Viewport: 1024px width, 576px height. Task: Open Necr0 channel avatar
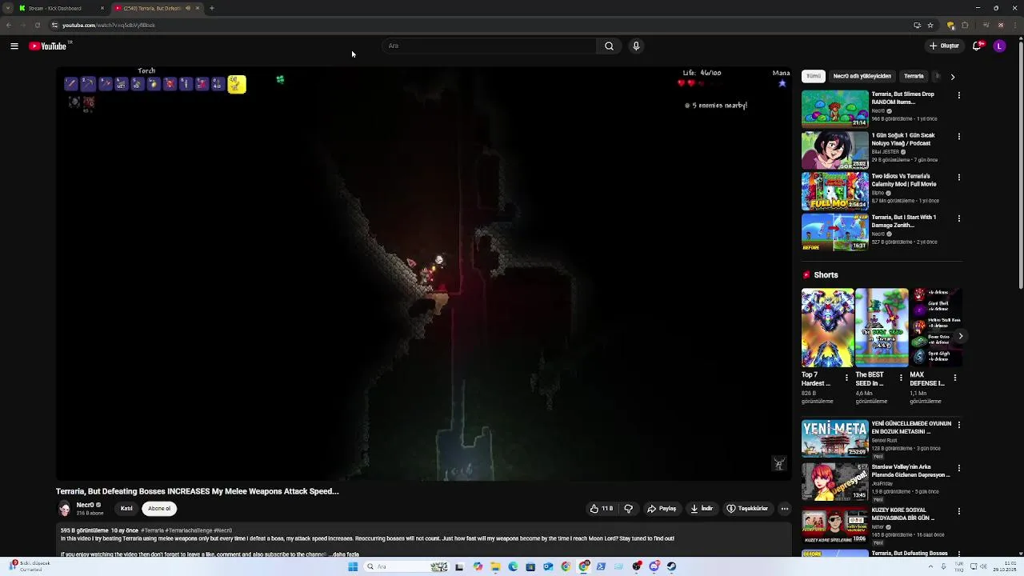pyautogui.click(x=64, y=509)
